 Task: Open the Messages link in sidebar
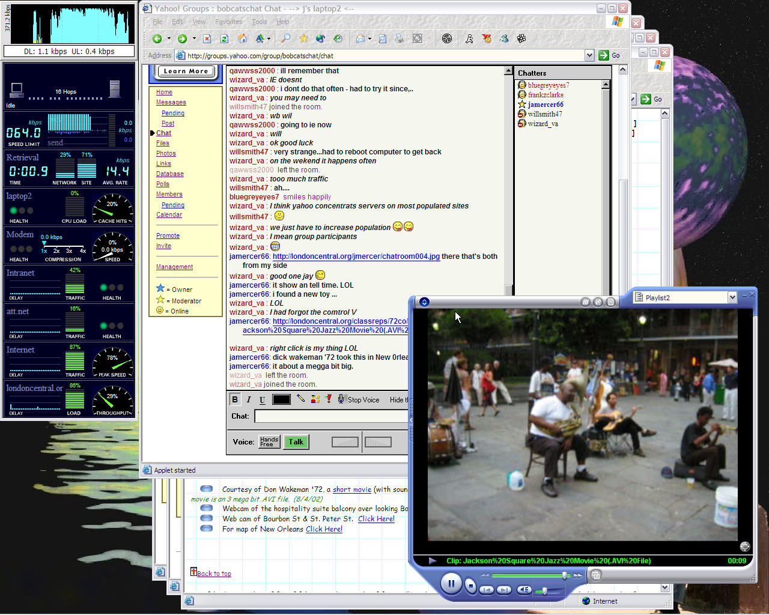(x=171, y=102)
